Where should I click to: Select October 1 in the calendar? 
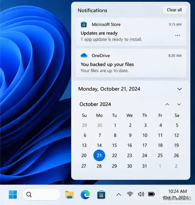(x=115, y=125)
